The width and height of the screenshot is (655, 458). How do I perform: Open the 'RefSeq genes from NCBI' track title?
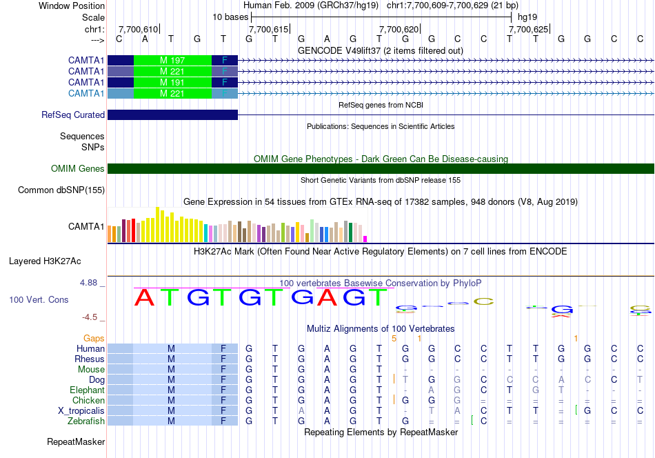(x=381, y=105)
